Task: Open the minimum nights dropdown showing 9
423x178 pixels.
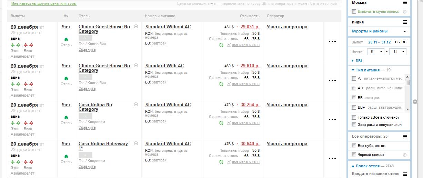Action: pyautogui.click(x=376, y=52)
